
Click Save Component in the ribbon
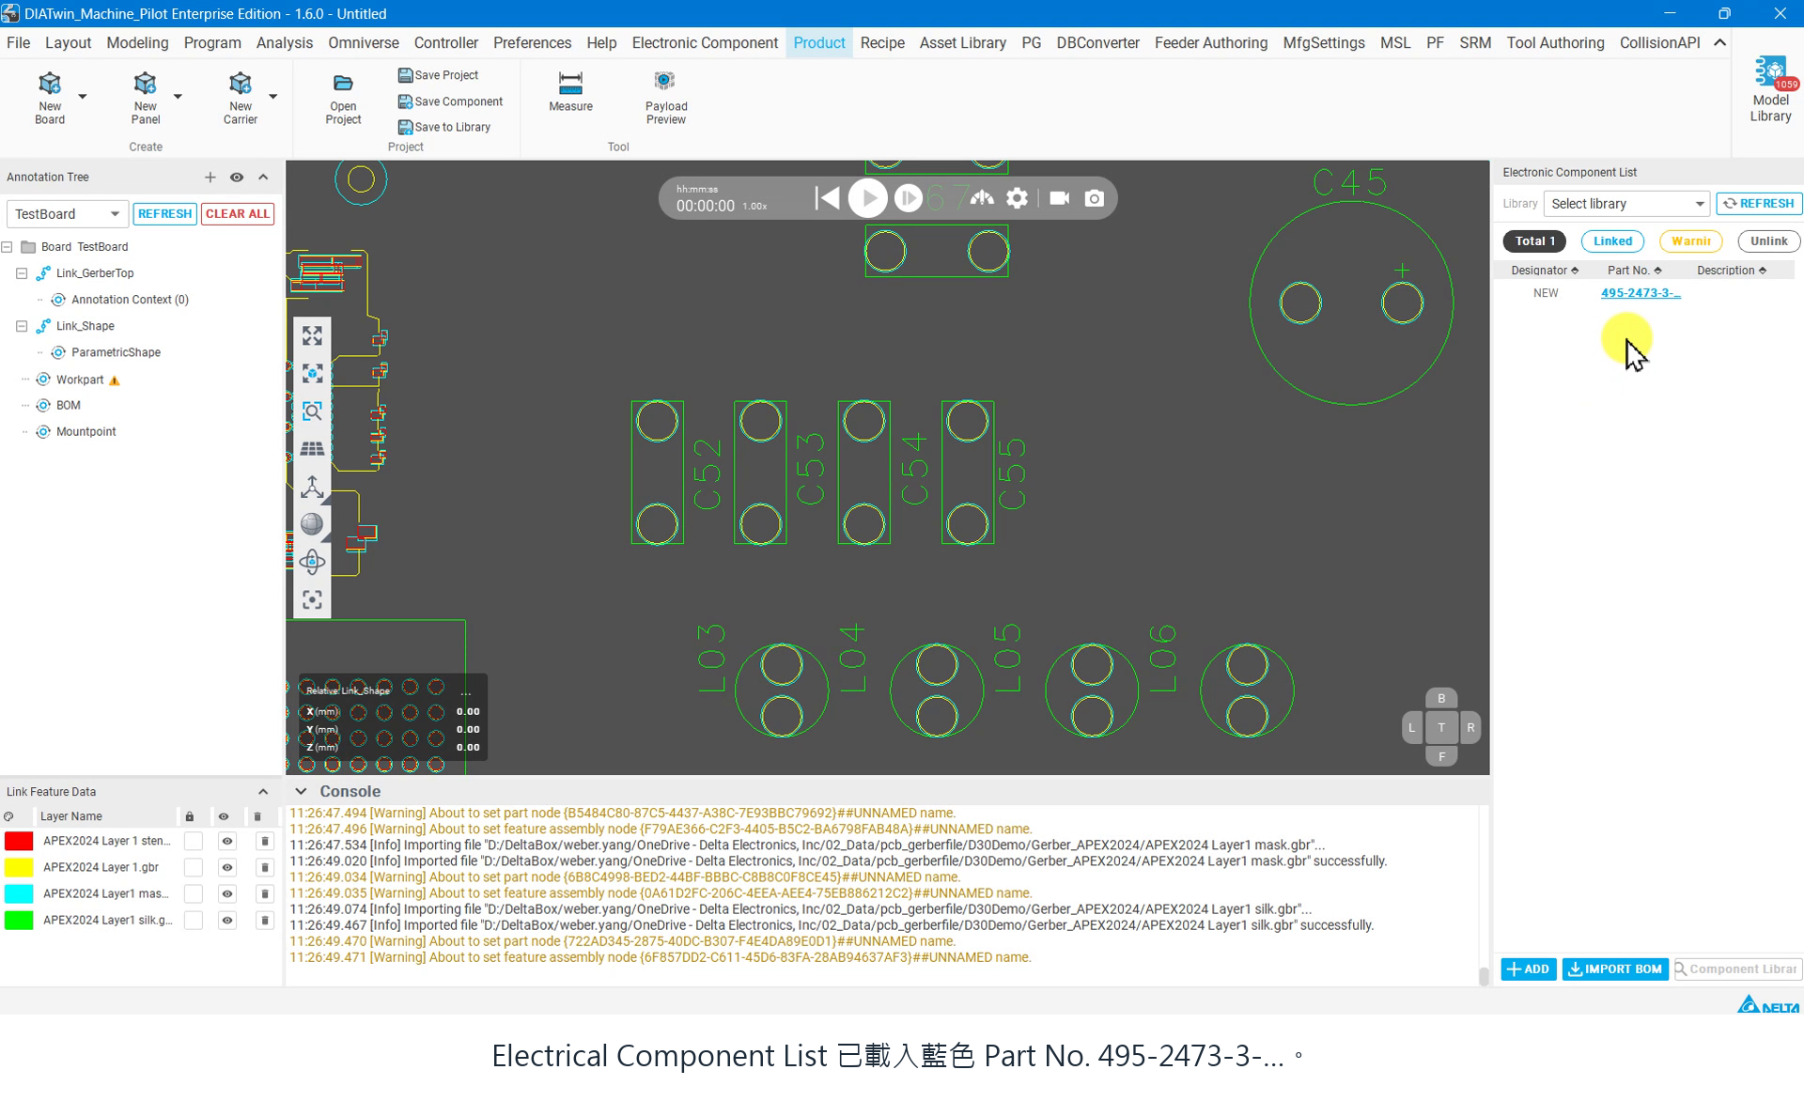coord(450,101)
